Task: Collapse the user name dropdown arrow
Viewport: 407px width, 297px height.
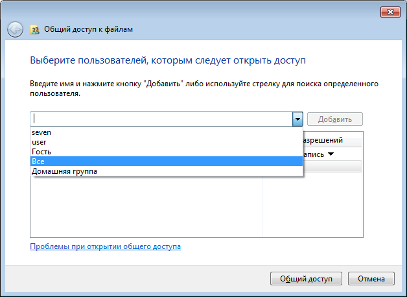Action: tap(297, 119)
